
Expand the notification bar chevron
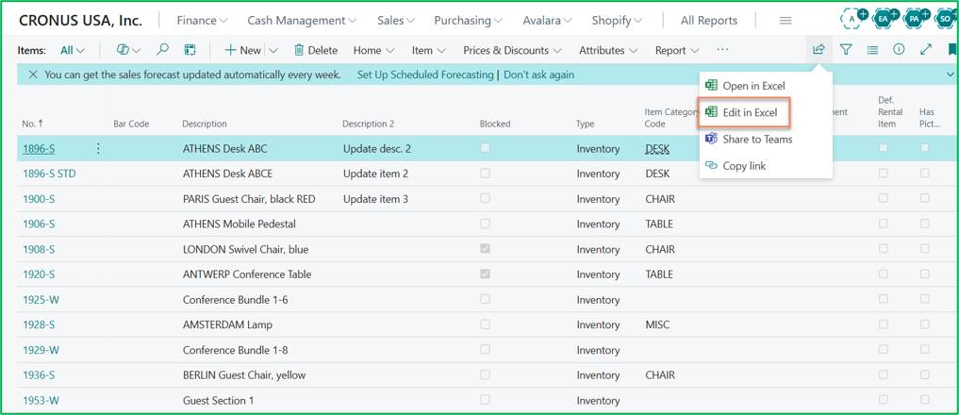(x=950, y=75)
